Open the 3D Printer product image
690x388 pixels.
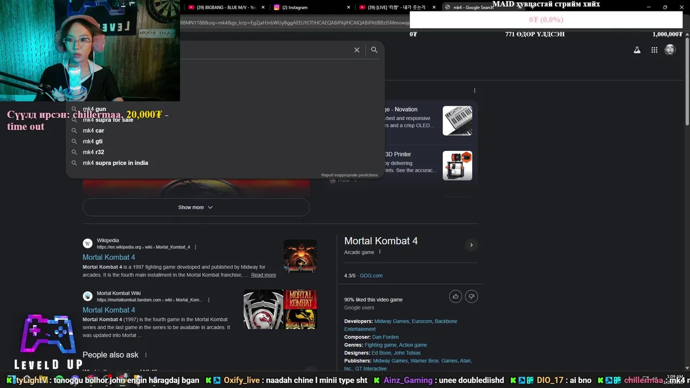pos(457,165)
